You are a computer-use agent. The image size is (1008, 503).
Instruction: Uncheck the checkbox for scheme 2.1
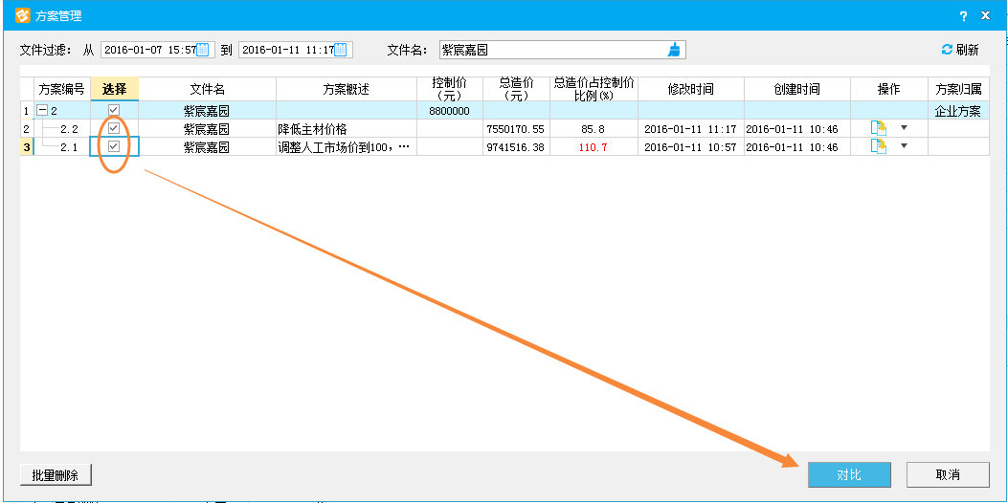click(114, 146)
